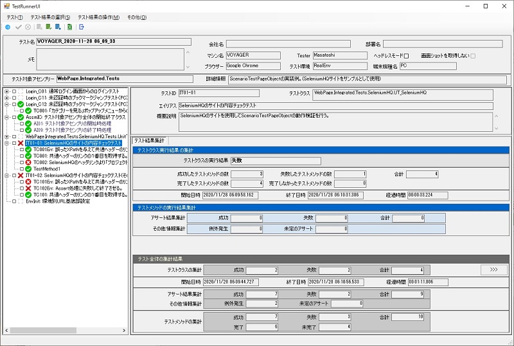Select the TC001Err tree row under IT01-01
514x346 pixels.
coord(80,149)
